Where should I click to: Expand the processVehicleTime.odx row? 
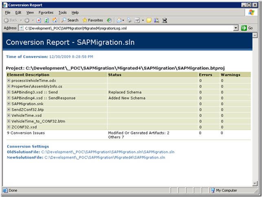(9, 81)
